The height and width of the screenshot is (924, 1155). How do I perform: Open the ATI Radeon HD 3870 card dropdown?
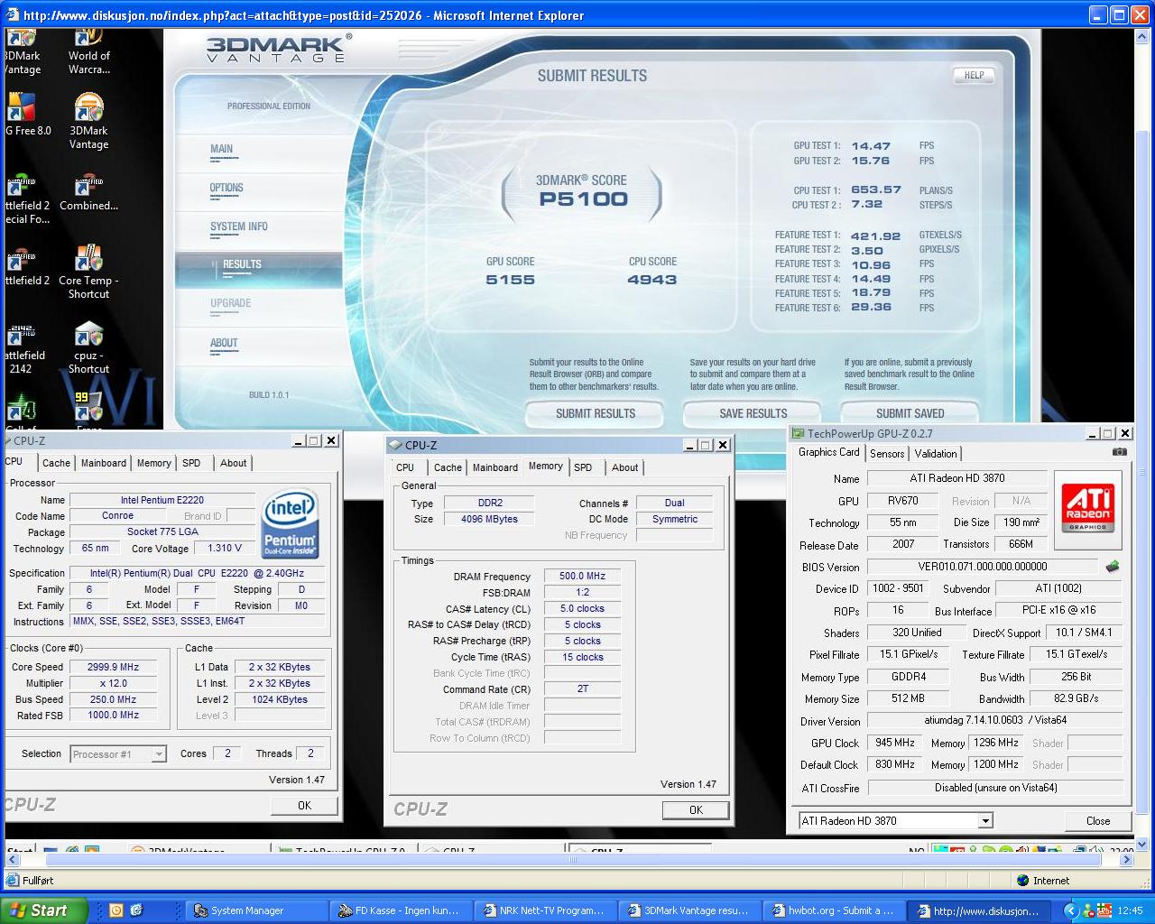pos(985,821)
